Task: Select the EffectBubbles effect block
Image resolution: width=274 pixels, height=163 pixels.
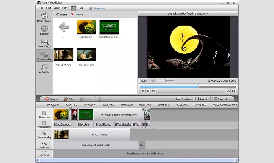Action: click(x=124, y=125)
